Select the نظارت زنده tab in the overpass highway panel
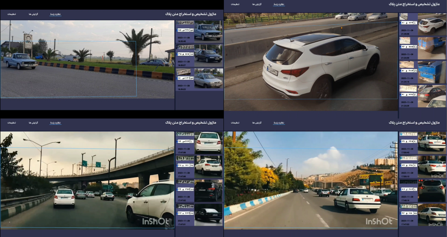447x237 pixels. (x=55, y=123)
